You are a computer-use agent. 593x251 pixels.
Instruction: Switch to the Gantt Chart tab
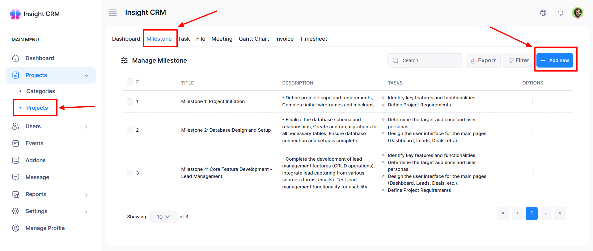coord(254,39)
